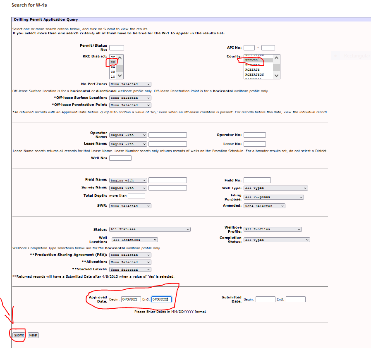Image resolution: width=371 pixels, height=348 pixels.
Task: Click the Operator No input field
Action: tap(255, 135)
